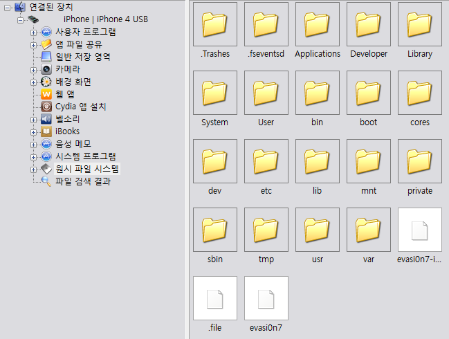Select the evasi0n7-i... file

420,230
